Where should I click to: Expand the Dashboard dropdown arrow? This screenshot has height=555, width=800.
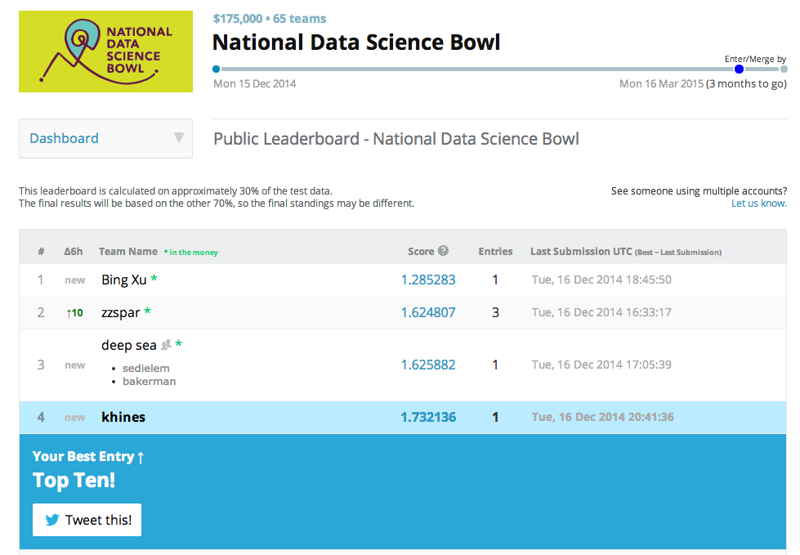(x=179, y=138)
